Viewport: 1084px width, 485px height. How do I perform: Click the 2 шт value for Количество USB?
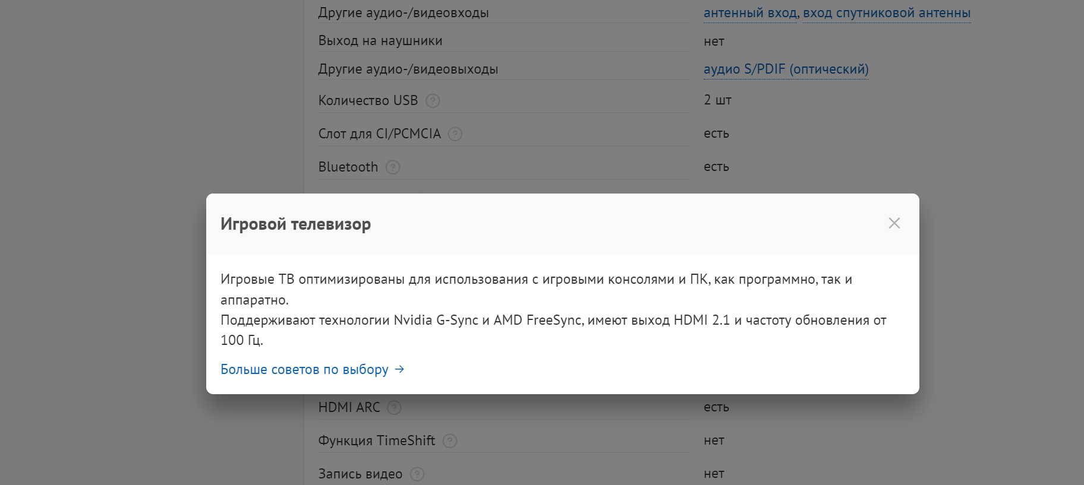(x=717, y=100)
